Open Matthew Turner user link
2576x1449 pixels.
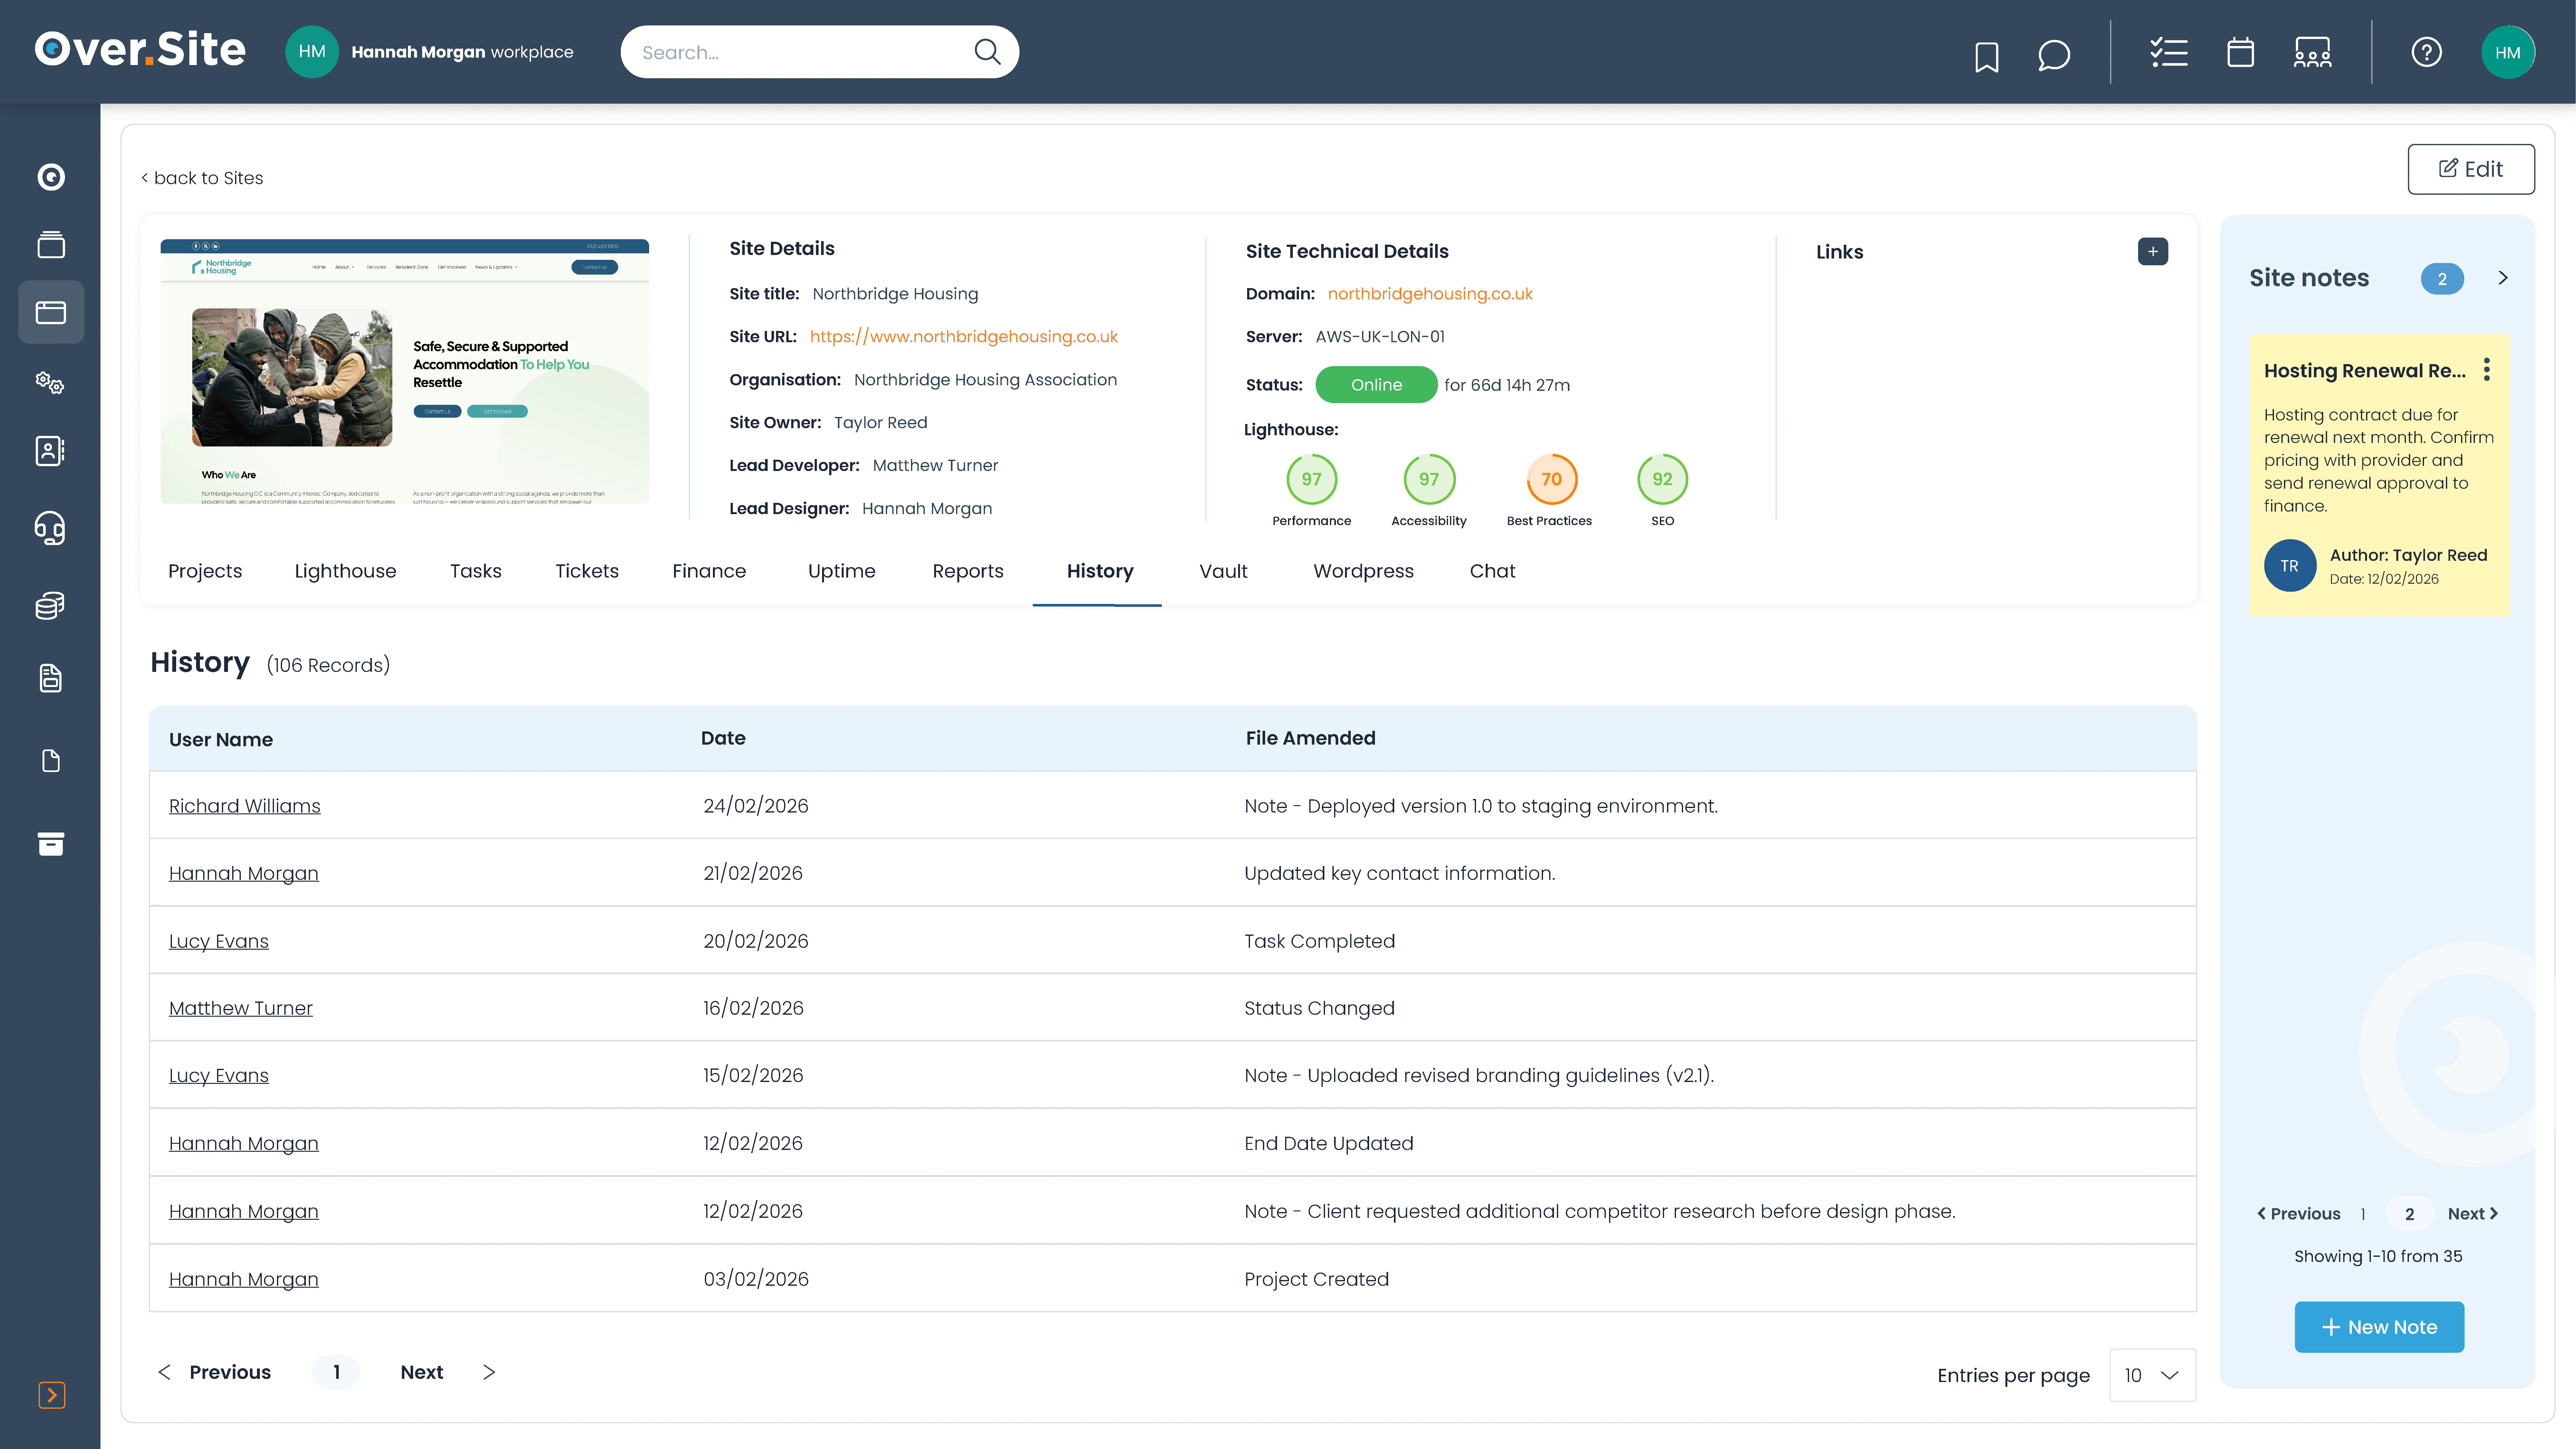[241, 1008]
